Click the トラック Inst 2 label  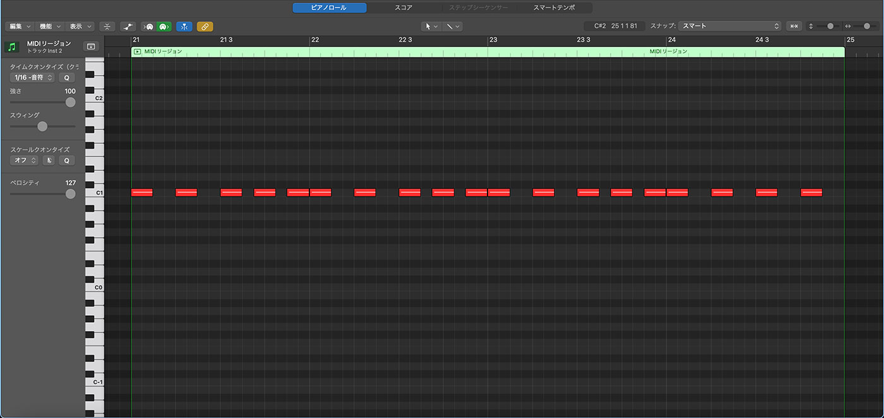[x=45, y=50]
